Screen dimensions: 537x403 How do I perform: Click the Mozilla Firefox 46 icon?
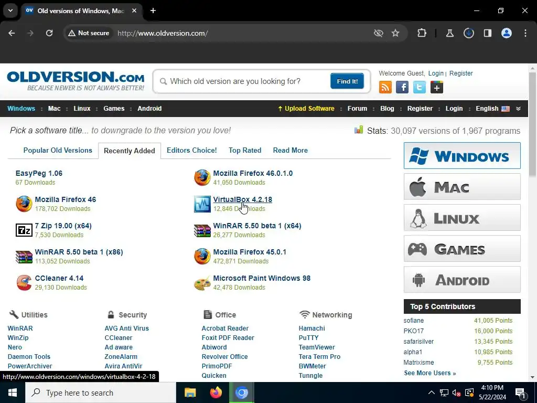(24, 204)
